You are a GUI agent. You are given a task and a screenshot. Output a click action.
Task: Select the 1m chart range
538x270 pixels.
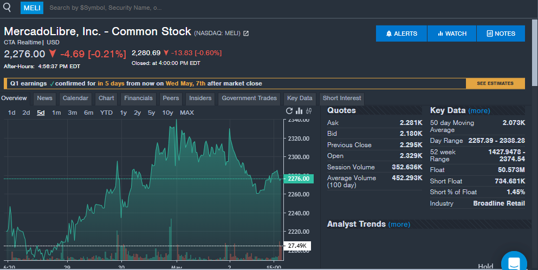[56, 113]
